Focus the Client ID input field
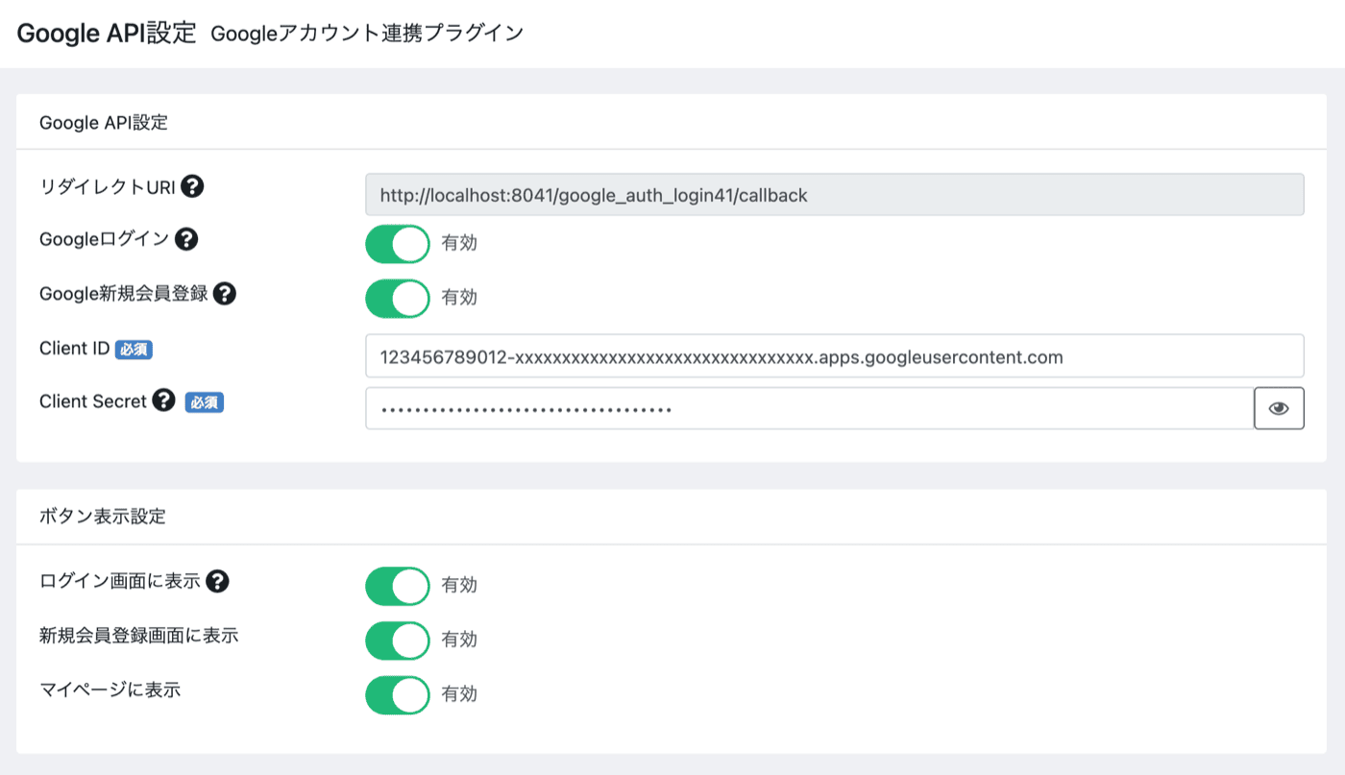Viewport: 1345px width, 775px height. (834, 356)
